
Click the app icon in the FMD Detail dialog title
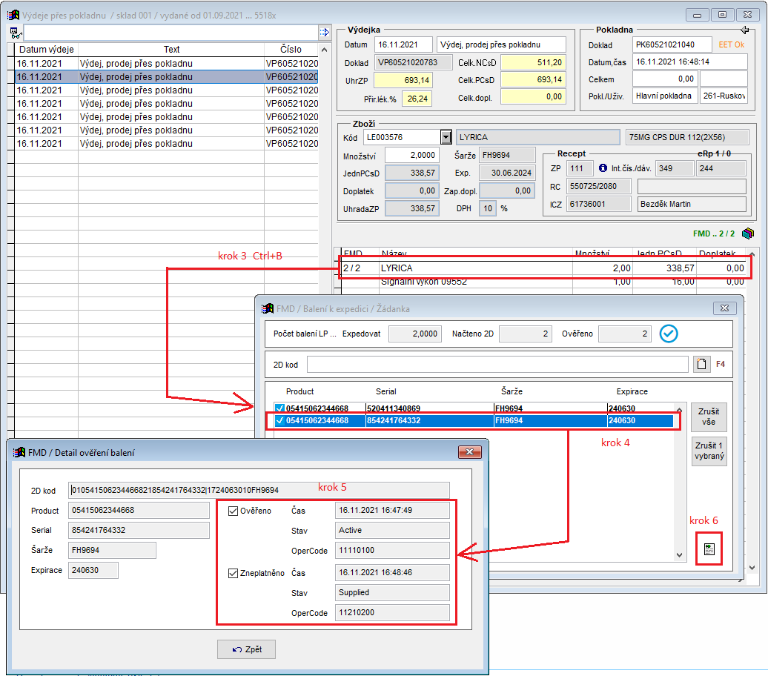pos(19,452)
